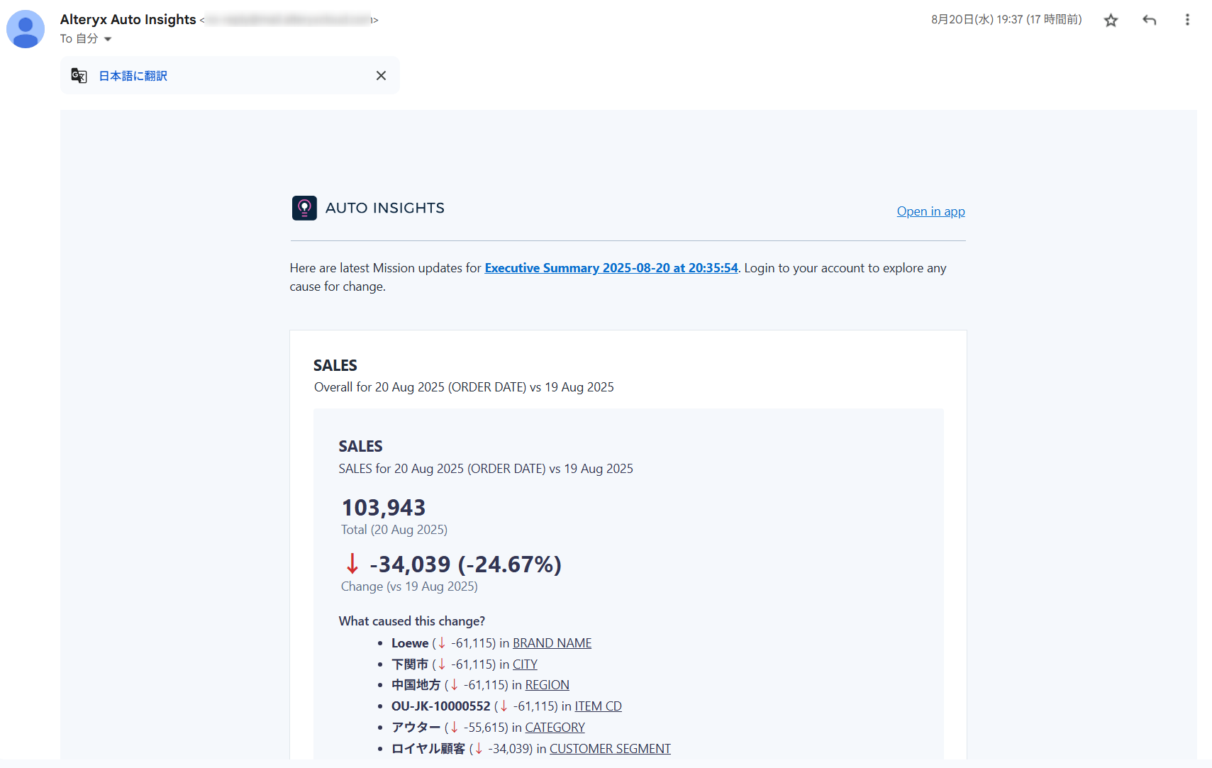
Task: Open the 'Open in app' link
Action: coord(930,211)
